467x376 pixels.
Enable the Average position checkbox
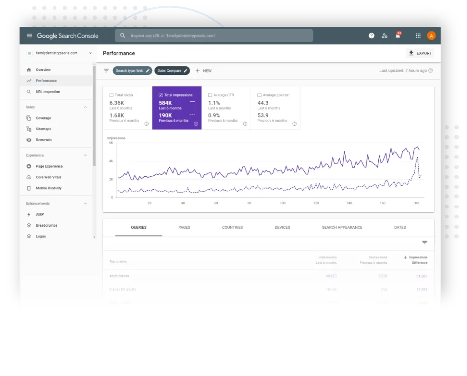(259, 95)
